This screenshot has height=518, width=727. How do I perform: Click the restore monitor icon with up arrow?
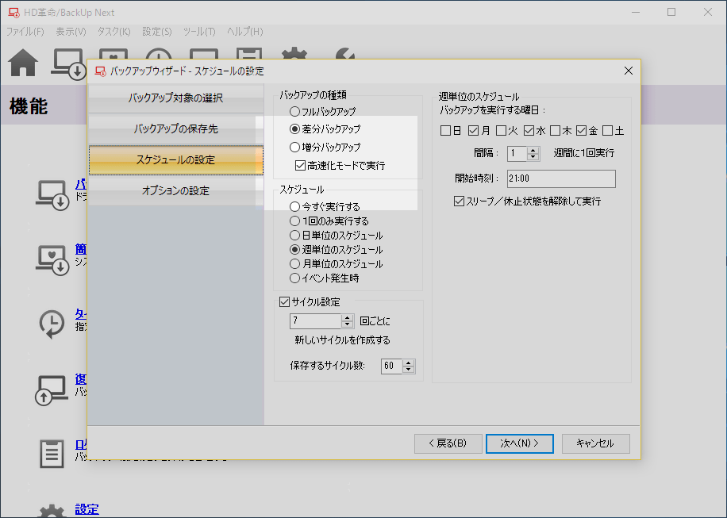coord(52,390)
